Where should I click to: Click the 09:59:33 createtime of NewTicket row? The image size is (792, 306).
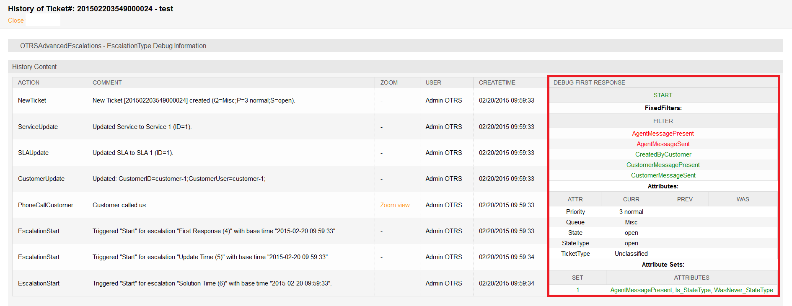507,100
